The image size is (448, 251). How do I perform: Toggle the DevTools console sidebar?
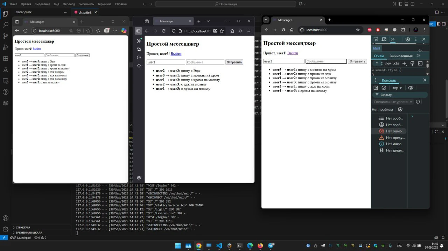[376, 88]
